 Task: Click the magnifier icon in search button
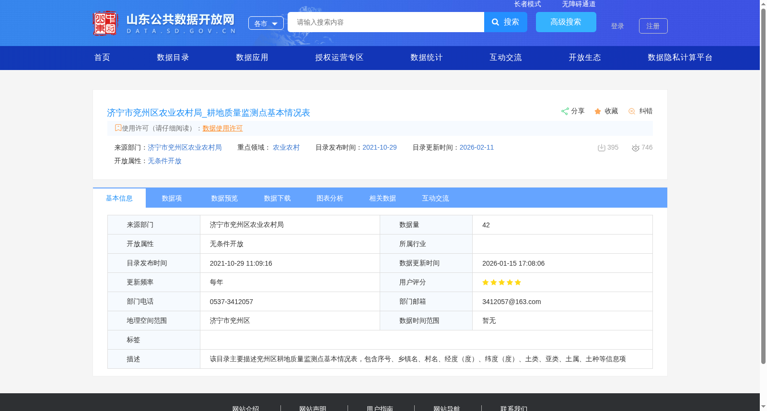pos(496,22)
